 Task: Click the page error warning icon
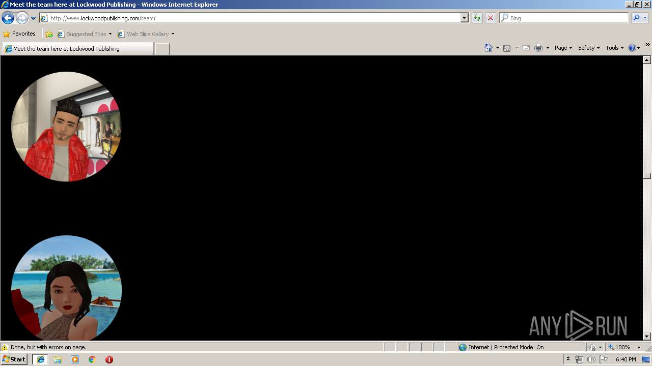[x=5, y=348]
